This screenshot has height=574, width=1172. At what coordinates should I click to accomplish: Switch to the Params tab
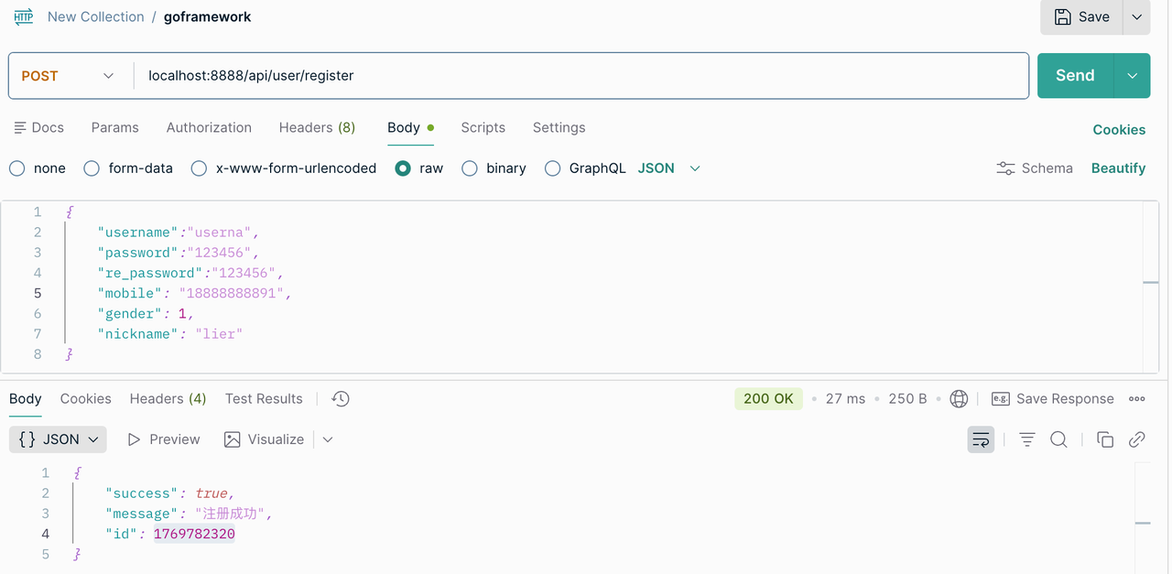coord(115,127)
